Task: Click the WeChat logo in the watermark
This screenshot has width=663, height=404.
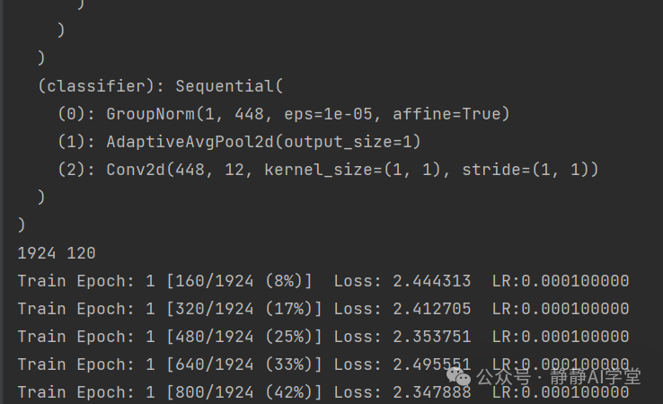Action: pos(459,376)
